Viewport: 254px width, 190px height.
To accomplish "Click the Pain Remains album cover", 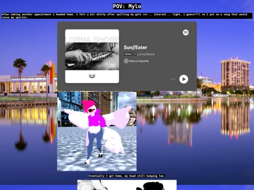I will click(92, 56).
